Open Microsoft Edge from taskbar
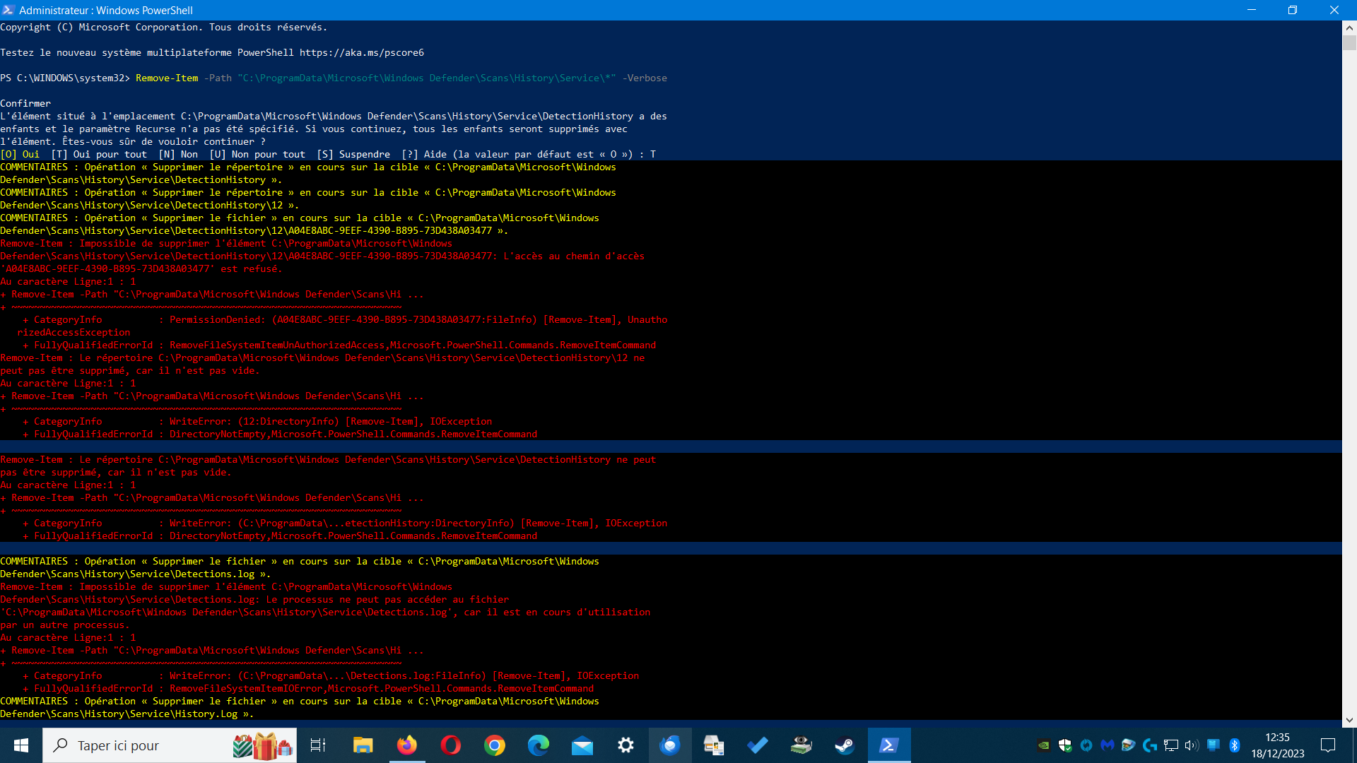Screen dimensions: 1357x763 pyautogui.click(x=539, y=745)
